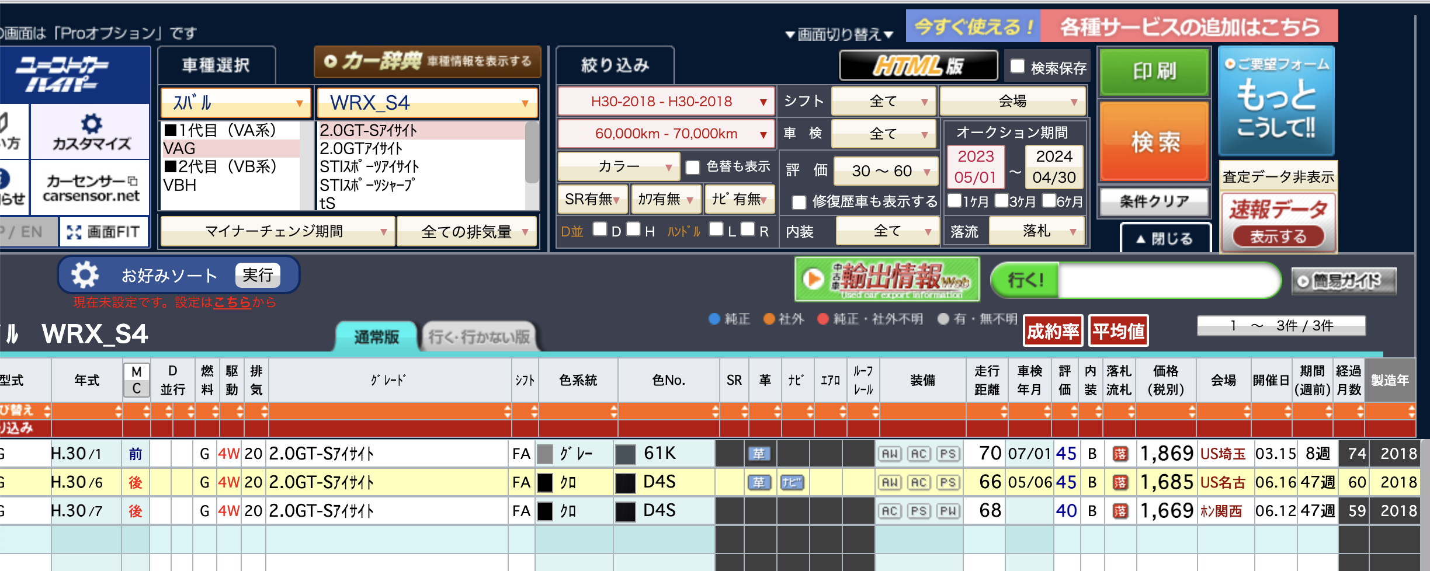Enable the 色替も表示 checkbox

(x=693, y=168)
